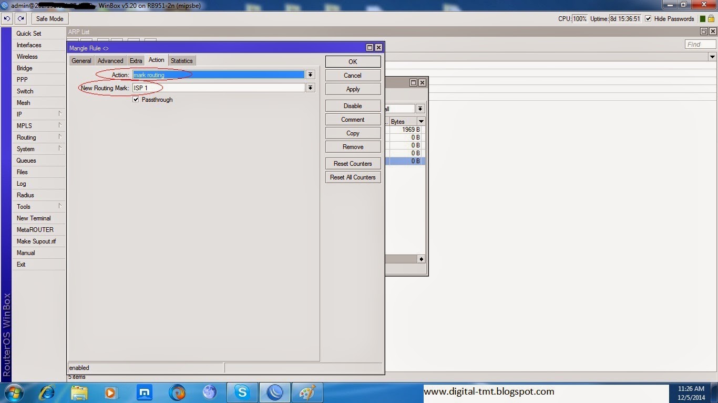Switch to the General tab
The height and width of the screenshot is (403, 718).
(x=81, y=61)
